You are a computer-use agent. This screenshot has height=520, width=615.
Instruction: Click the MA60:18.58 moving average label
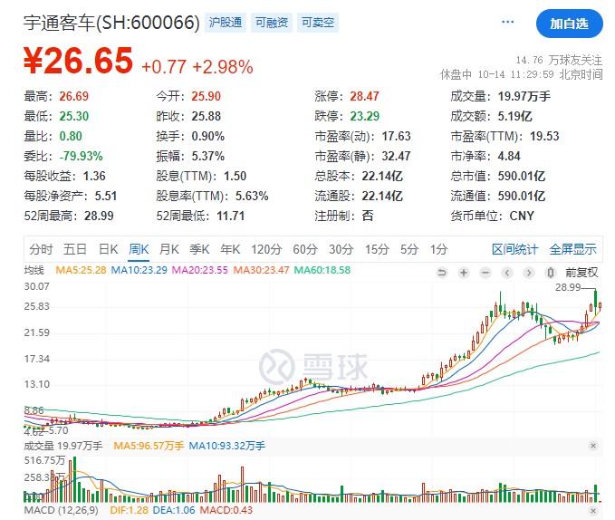click(x=322, y=270)
